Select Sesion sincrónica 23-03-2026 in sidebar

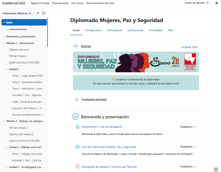tap(24, 141)
